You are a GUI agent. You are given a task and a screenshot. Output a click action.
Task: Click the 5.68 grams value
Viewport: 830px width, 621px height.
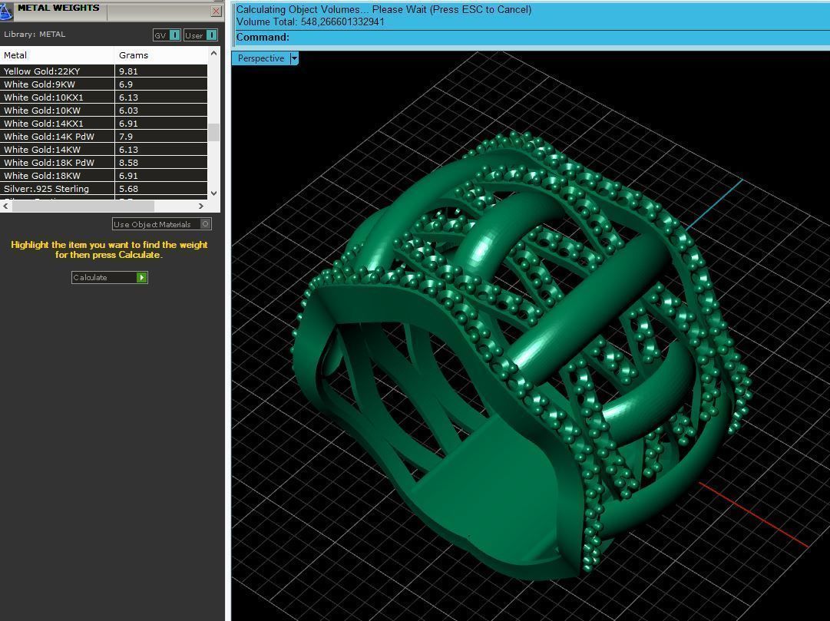[128, 189]
